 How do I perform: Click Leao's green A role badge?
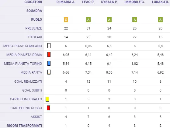88,20
